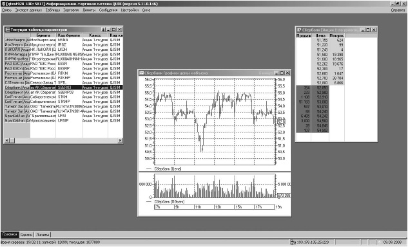
Task: Click the Класс column header
Action: (95, 35)
